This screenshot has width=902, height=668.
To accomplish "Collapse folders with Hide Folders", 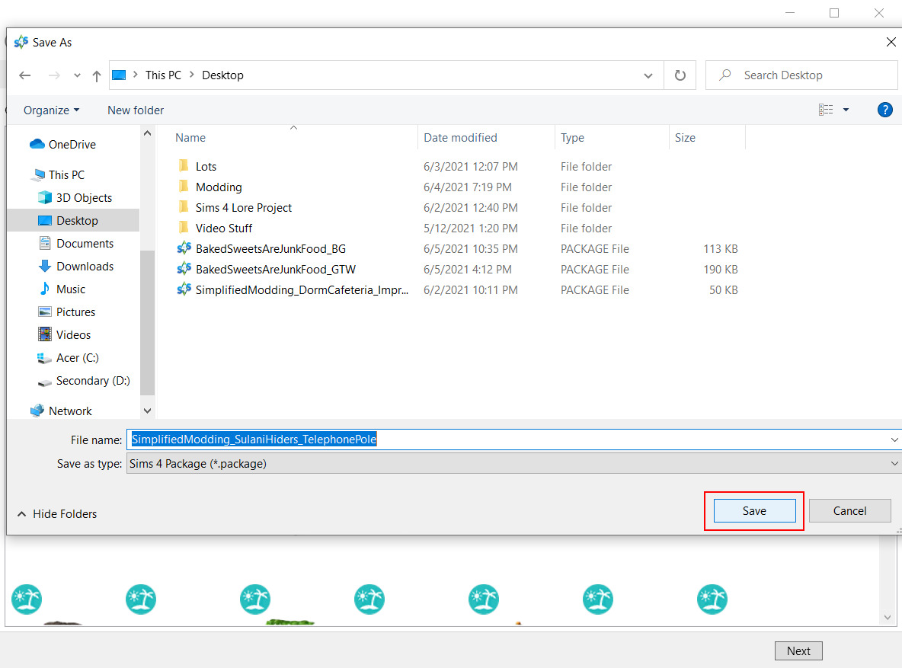I will [57, 514].
